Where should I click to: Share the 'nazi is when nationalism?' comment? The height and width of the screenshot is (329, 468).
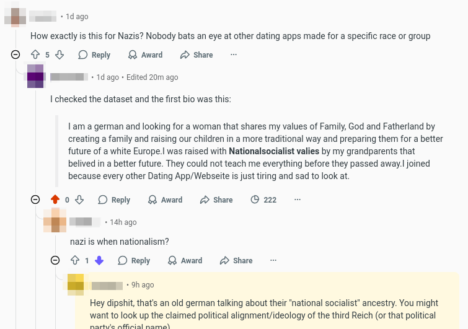236,261
